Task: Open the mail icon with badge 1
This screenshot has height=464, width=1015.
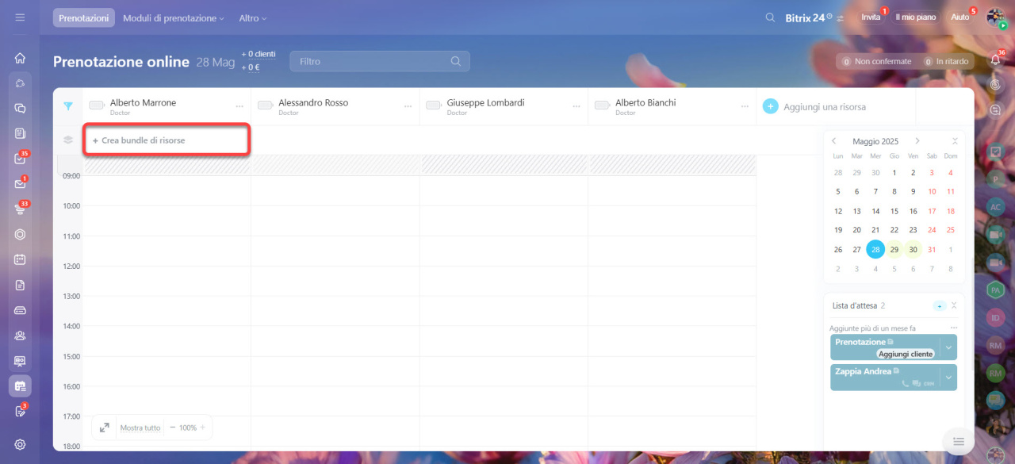Action: pos(20,184)
